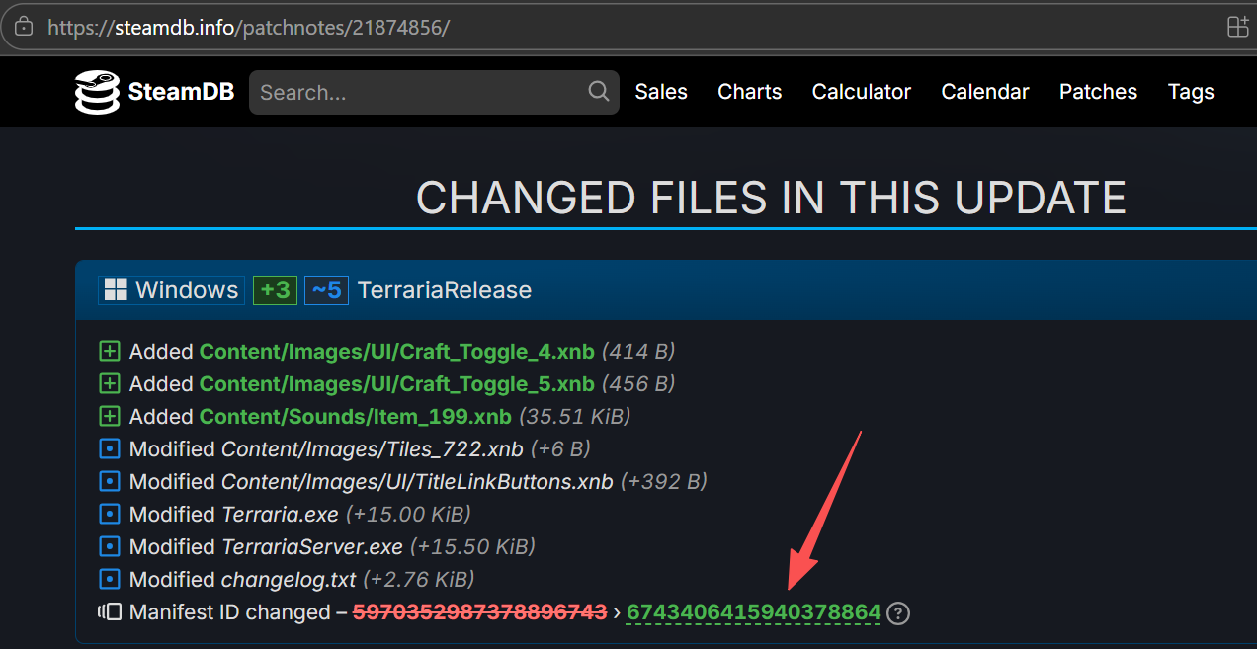Click the Content/Sounds/Item_199.xnb file name

point(356,417)
